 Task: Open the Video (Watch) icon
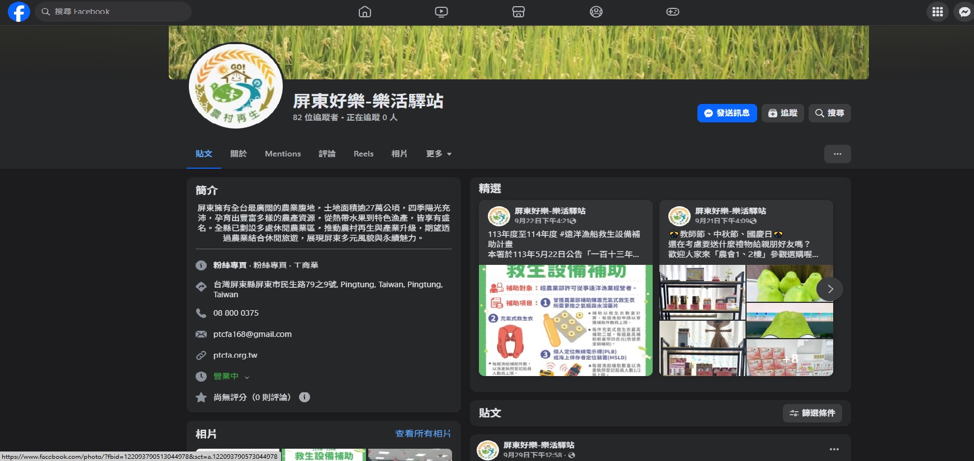point(441,12)
